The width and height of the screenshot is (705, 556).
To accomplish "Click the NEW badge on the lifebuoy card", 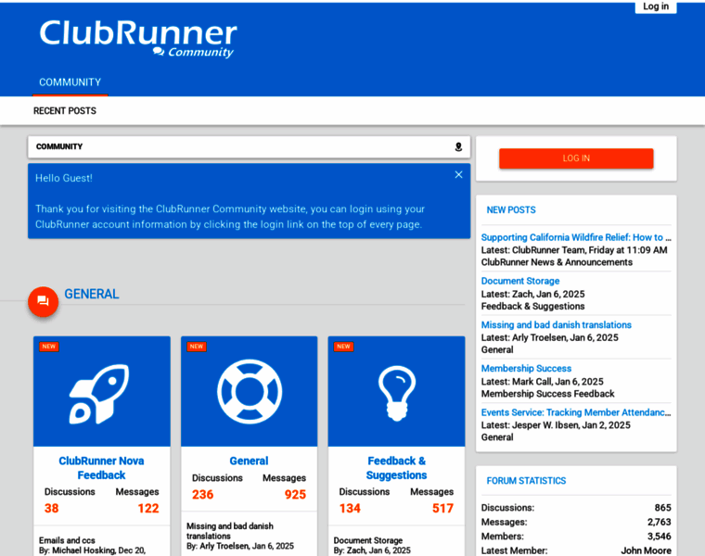I will tap(197, 347).
